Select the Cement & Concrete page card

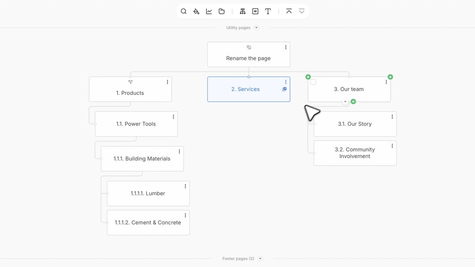tap(148, 222)
